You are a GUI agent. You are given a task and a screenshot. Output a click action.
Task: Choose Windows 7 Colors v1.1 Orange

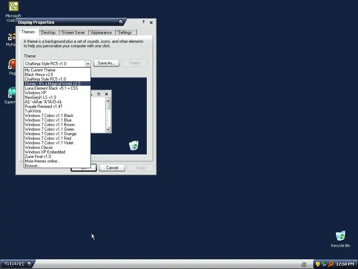tap(57, 134)
